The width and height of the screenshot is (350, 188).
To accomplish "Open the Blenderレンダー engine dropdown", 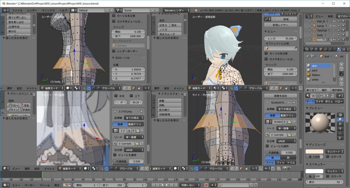I will (176, 10).
